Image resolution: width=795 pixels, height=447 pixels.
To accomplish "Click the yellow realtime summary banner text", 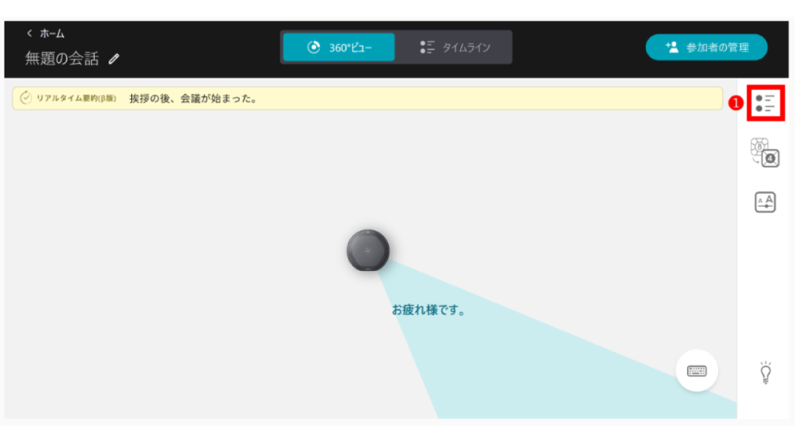I will (193, 99).
